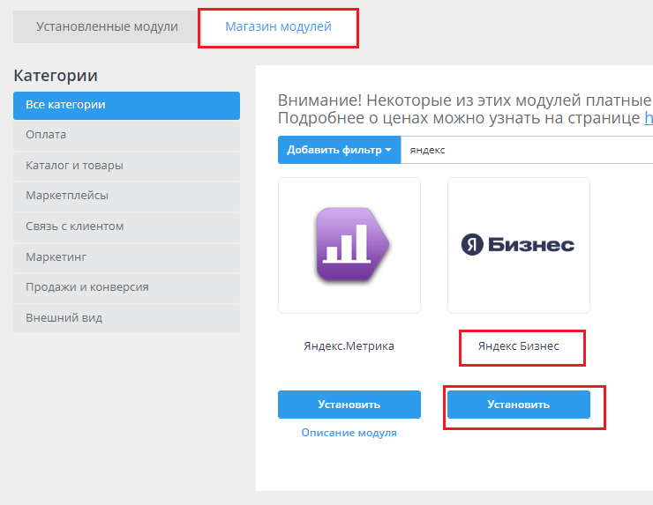
Task: Open the Описание модуля link
Action: (x=349, y=433)
